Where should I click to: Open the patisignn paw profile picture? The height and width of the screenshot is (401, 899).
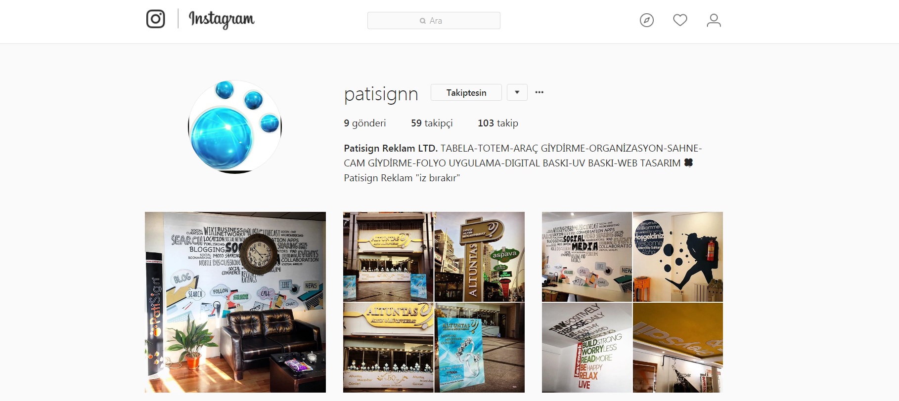(235, 127)
